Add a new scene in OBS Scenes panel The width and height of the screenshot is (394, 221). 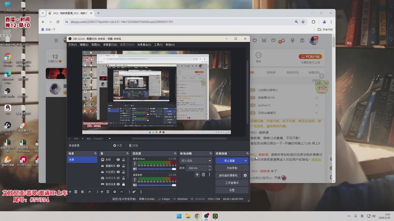click(x=70, y=192)
